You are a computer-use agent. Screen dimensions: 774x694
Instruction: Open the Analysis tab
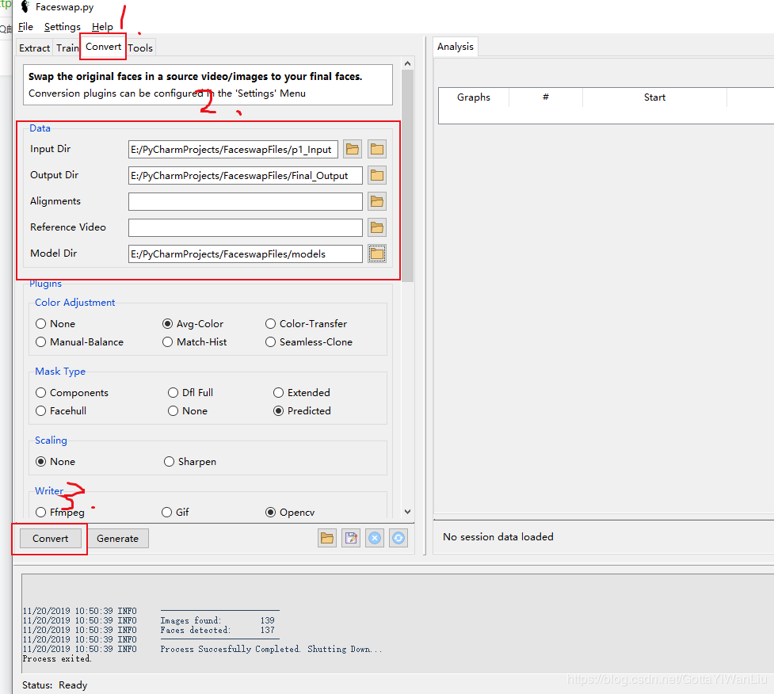tap(455, 47)
